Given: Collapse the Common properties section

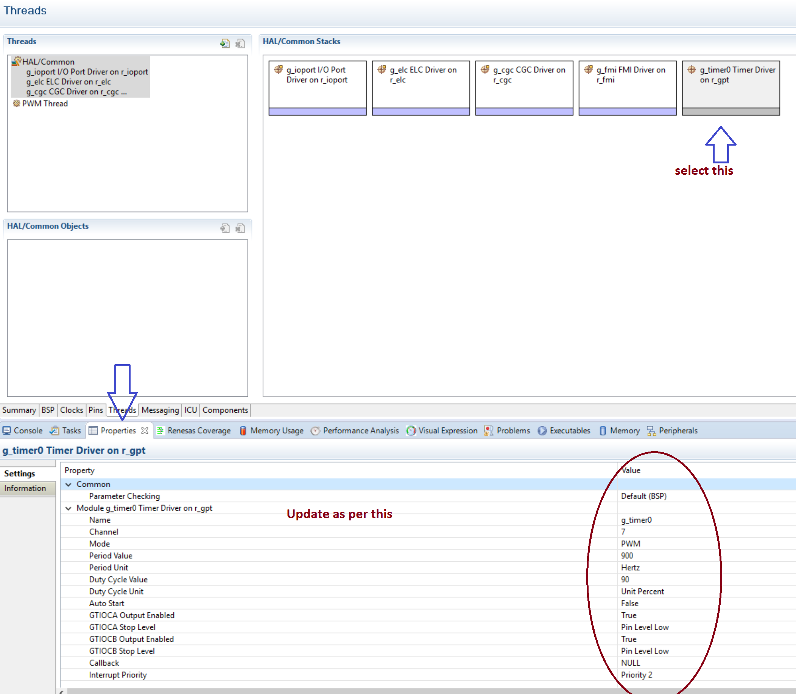Looking at the screenshot, I should click(69, 484).
